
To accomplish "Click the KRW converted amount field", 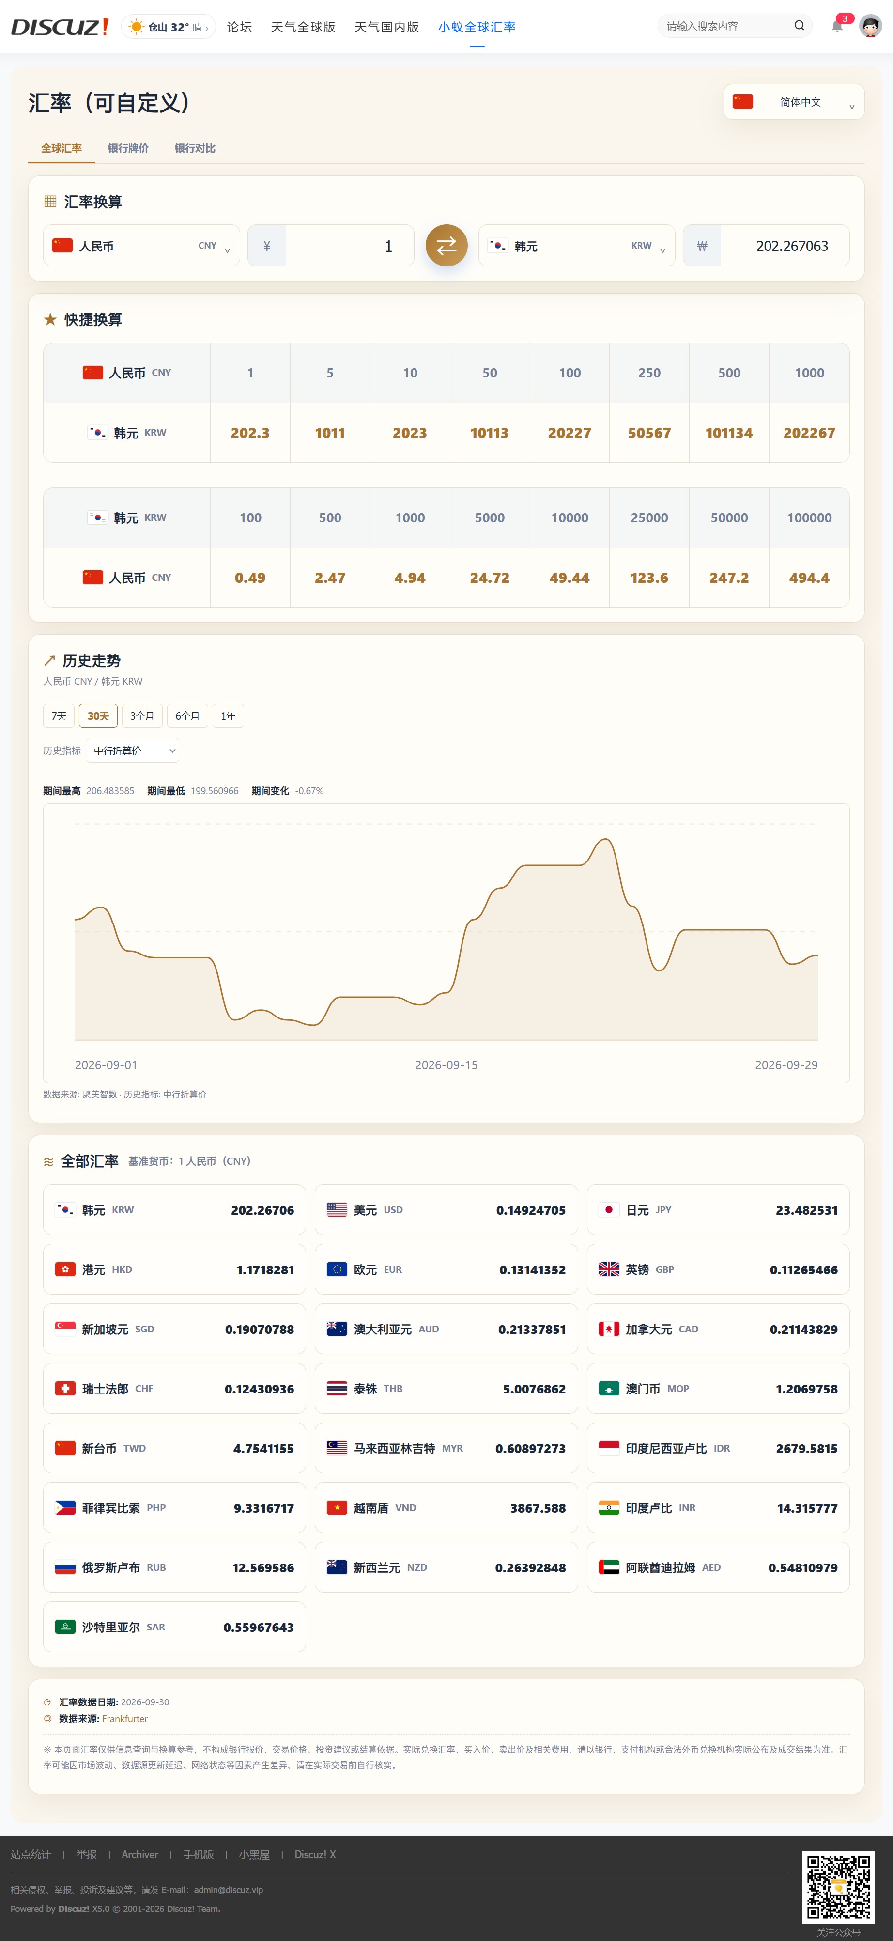I will coord(785,246).
